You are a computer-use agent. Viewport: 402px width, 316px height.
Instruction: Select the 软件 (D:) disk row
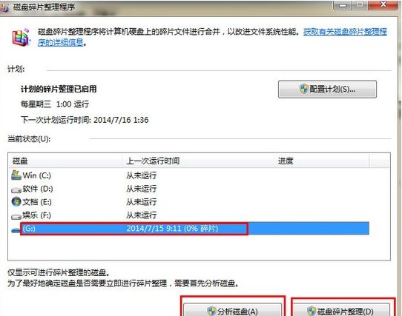pyautogui.click(x=190, y=189)
